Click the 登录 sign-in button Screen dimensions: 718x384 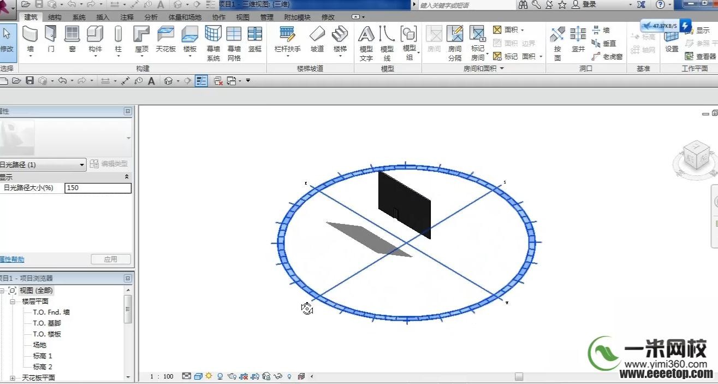tap(584, 4)
